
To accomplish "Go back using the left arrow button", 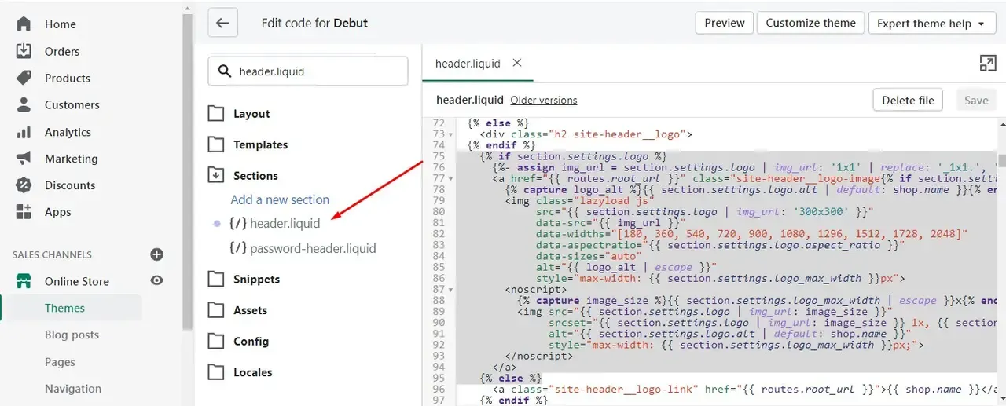I will point(222,23).
